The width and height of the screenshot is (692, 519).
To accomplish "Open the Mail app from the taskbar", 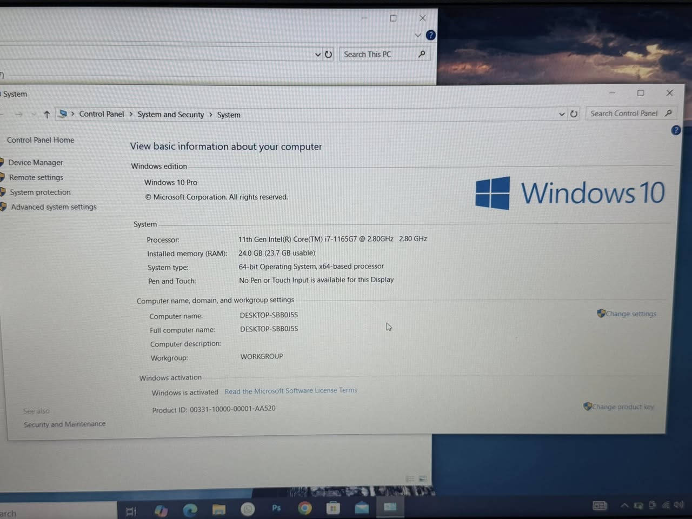I will pyautogui.click(x=361, y=509).
